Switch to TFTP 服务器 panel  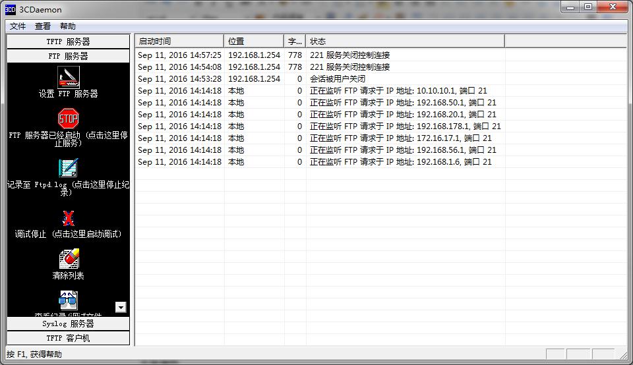pos(68,42)
